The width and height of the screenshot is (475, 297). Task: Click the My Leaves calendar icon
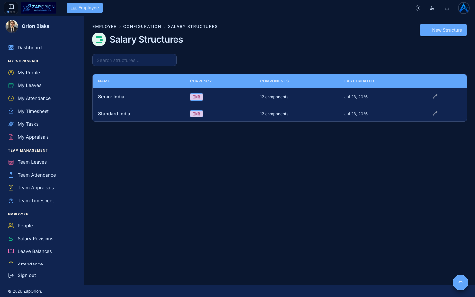click(x=11, y=85)
